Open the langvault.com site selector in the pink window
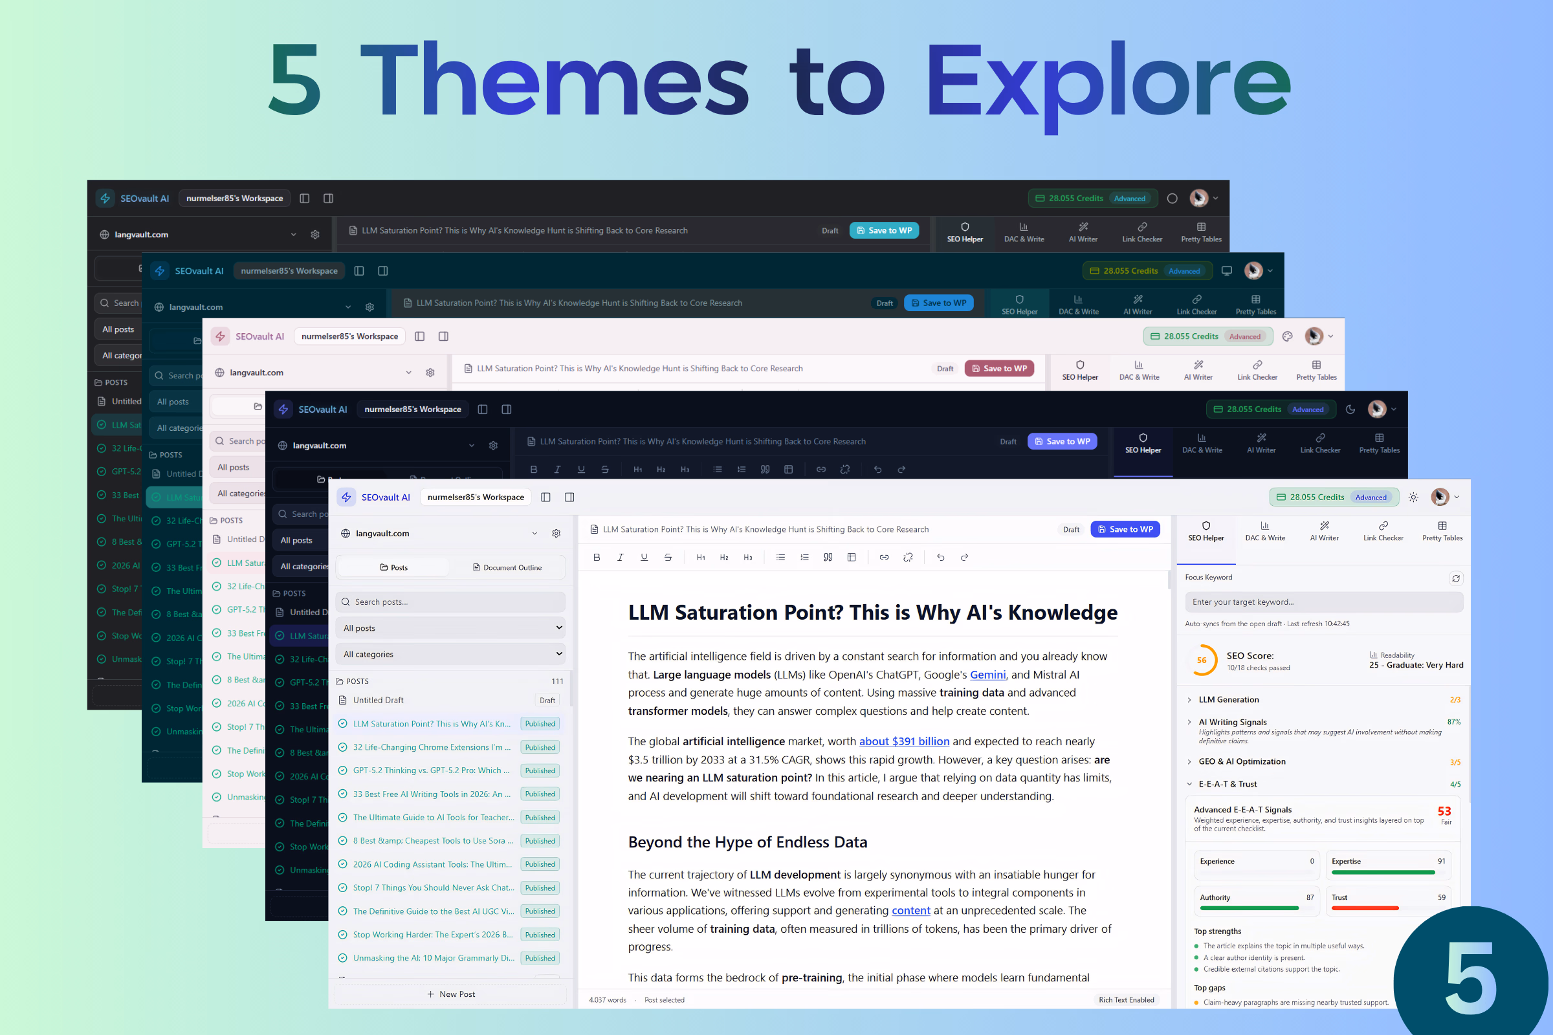 (x=314, y=373)
